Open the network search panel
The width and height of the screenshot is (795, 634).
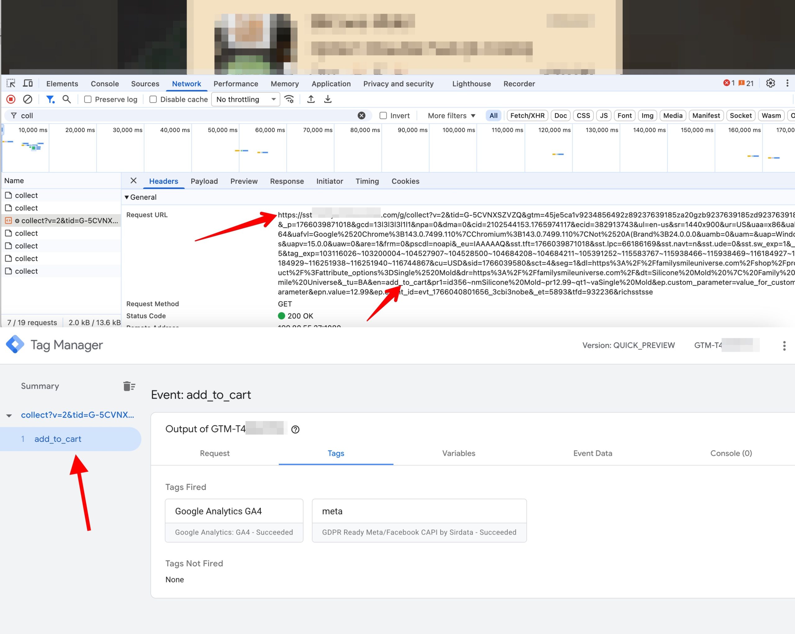point(67,99)
